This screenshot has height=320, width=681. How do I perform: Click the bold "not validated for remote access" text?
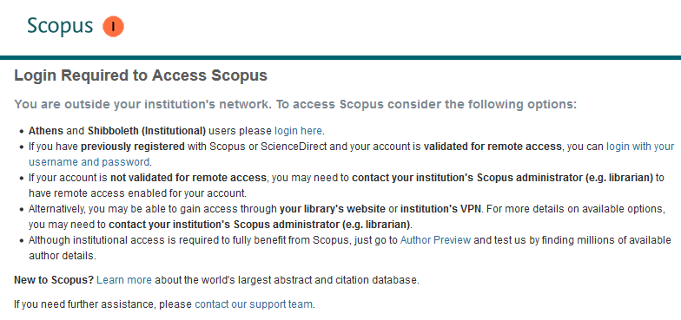click(x=188, y=178)
